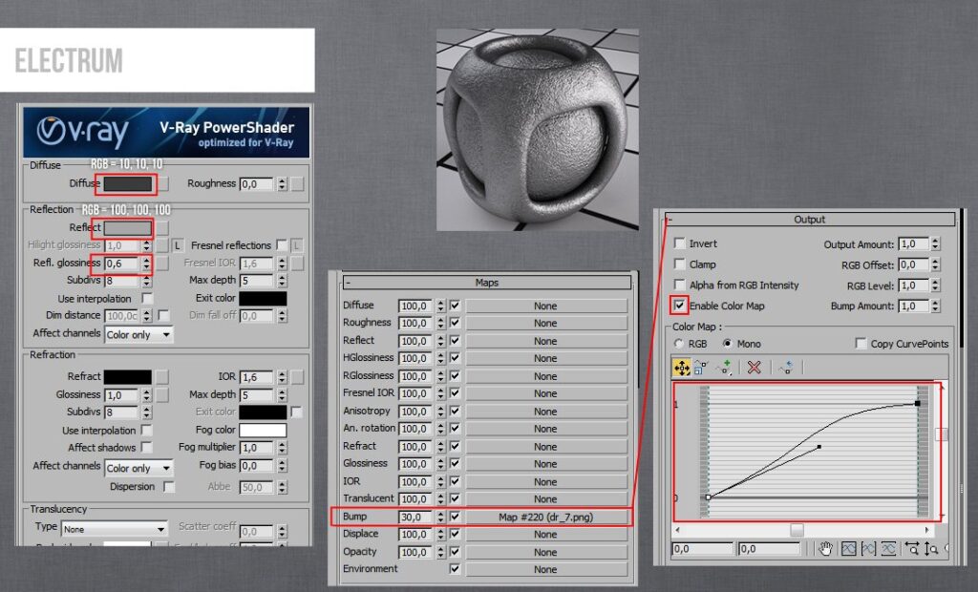Activate the Add point tool on the curve
The height and width of the screenshot is (592, 978).
tap(722, 366)
